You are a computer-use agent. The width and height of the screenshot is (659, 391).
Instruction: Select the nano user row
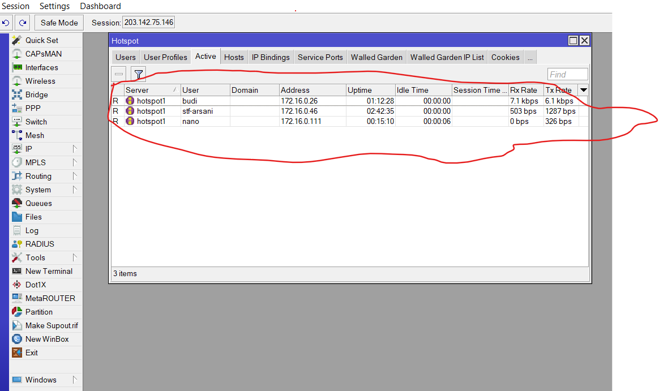tap(349, 121)
